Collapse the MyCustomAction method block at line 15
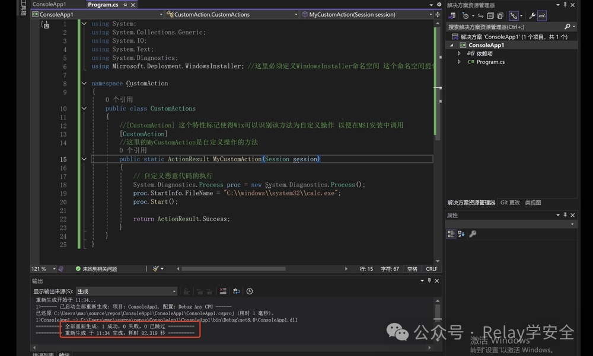 tap(84, 159)
